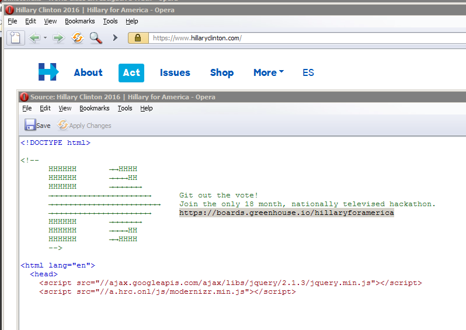Click the highlighted greenhouse.io URL text
This screenshot has height=330, width=466.
click(287, 213)
